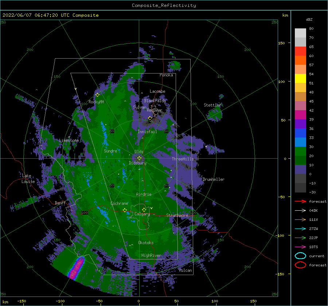328x306 pixels.
Task: Click the current legend label
Action: pos(317,256)
